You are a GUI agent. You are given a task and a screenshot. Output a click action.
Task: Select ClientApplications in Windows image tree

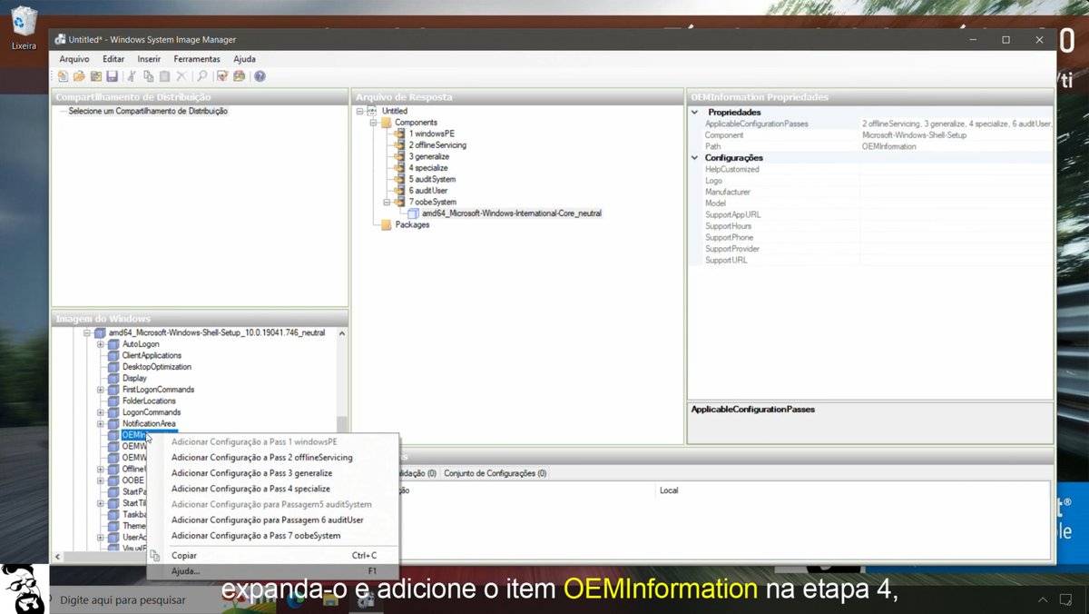click(x=152, y=355)
